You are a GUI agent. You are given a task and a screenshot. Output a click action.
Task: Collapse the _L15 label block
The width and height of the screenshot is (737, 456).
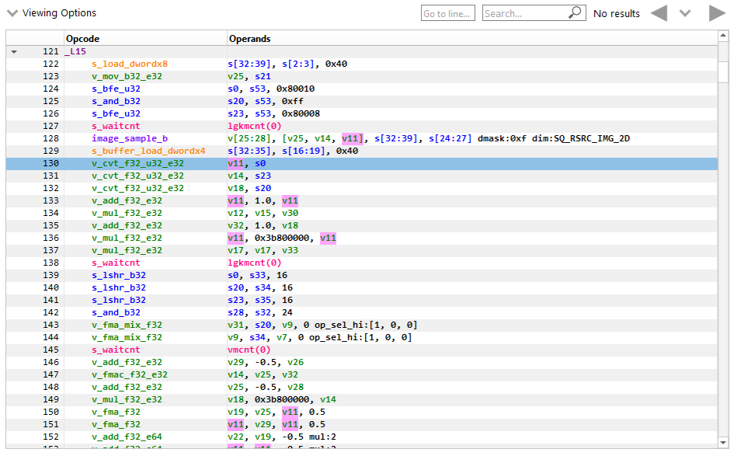[13, 50]
